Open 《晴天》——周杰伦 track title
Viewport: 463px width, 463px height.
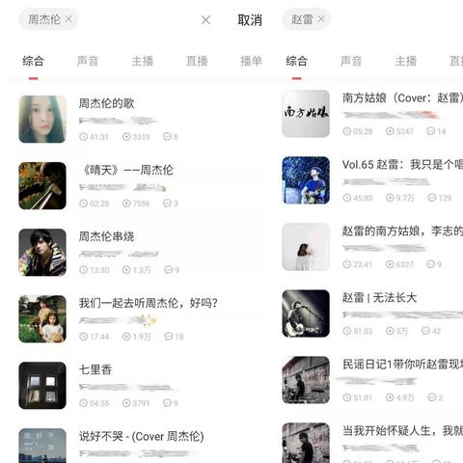[x=126, y=170]
